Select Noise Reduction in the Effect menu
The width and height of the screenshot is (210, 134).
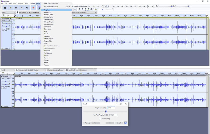pyautogui.click(x=50, y=48)
